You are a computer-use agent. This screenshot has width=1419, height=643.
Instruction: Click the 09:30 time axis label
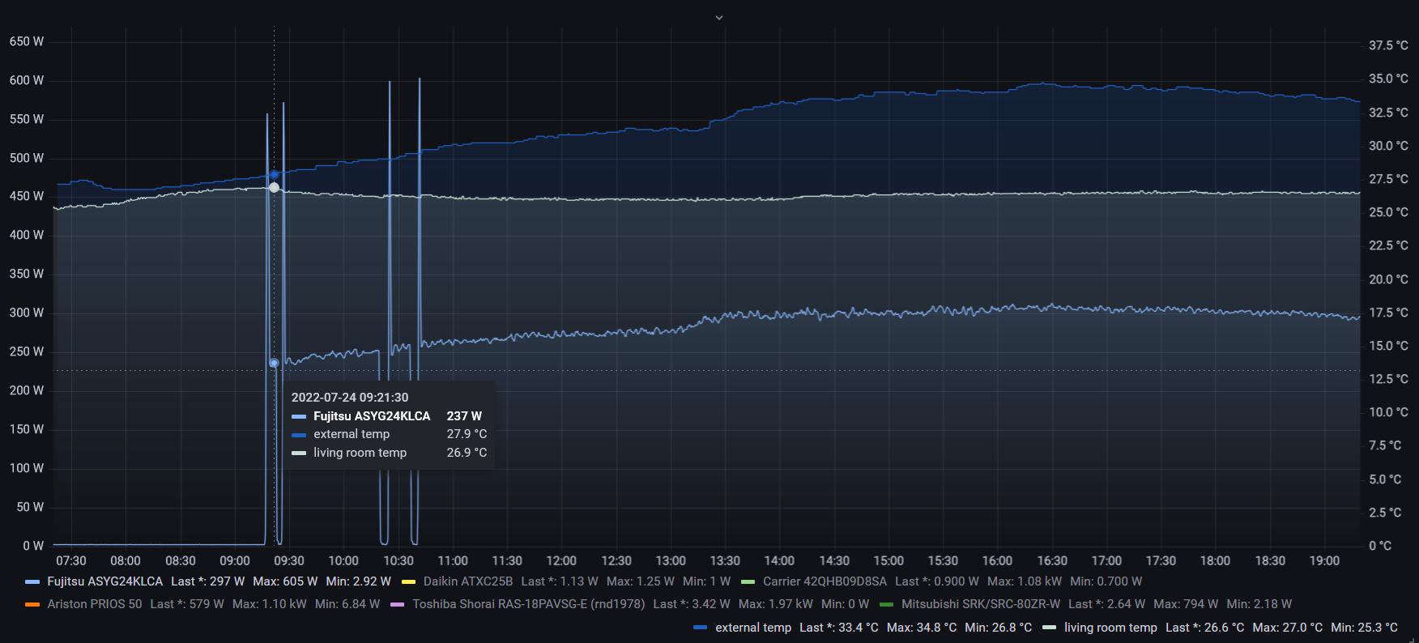click(289, 560)
